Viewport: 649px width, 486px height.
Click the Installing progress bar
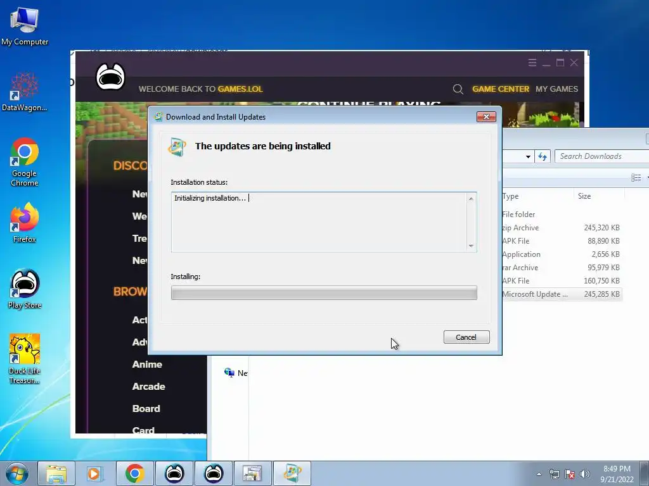(324, 293)
